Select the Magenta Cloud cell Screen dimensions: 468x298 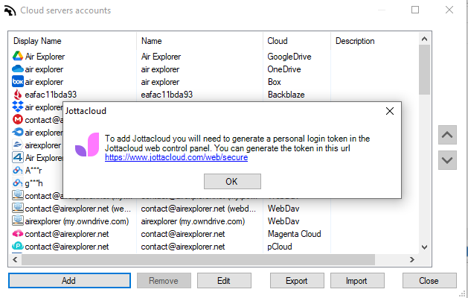point(295,234)
